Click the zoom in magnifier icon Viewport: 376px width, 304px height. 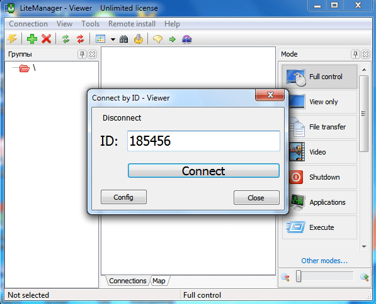365,277
